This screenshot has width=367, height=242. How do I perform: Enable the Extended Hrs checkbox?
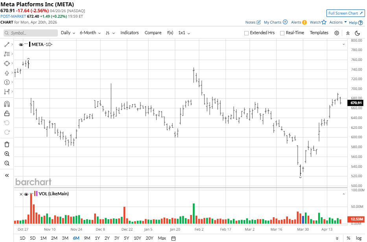pos(246,33)
